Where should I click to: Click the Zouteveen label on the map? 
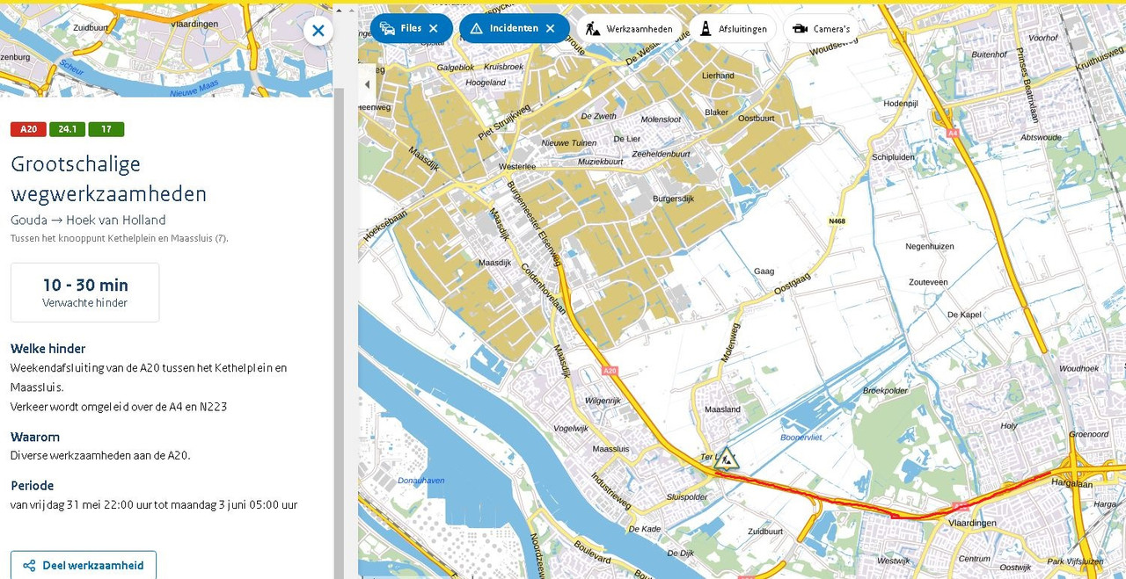928,282
